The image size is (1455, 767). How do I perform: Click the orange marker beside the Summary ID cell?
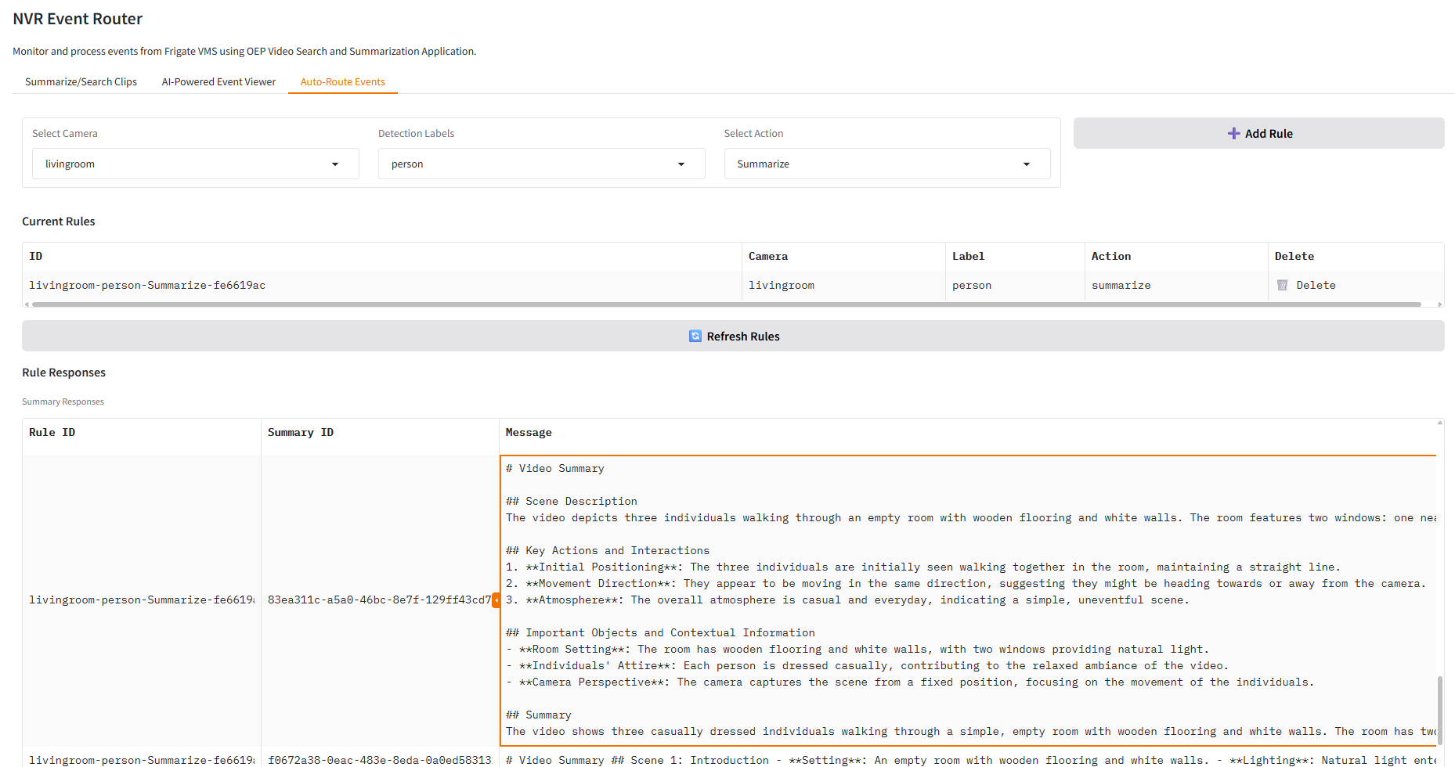click(x=496, y=600)
